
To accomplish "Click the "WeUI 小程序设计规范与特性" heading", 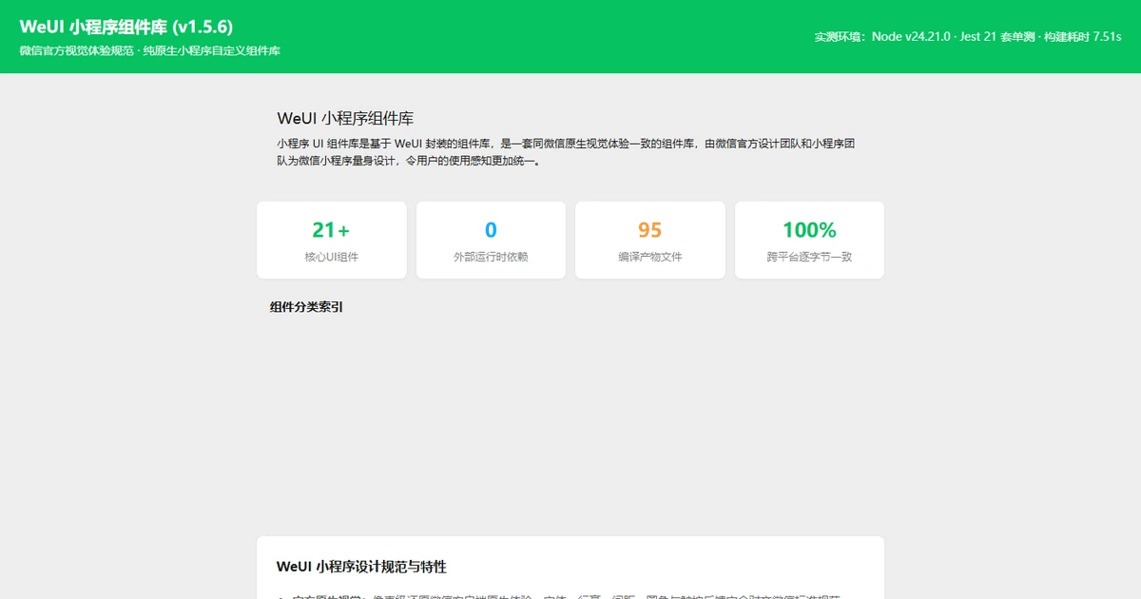I will click(x=361, y=567).
